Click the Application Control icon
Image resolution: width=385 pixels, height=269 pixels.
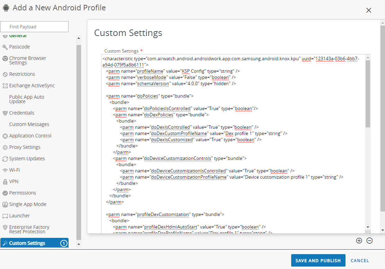[x=5, y=136]
